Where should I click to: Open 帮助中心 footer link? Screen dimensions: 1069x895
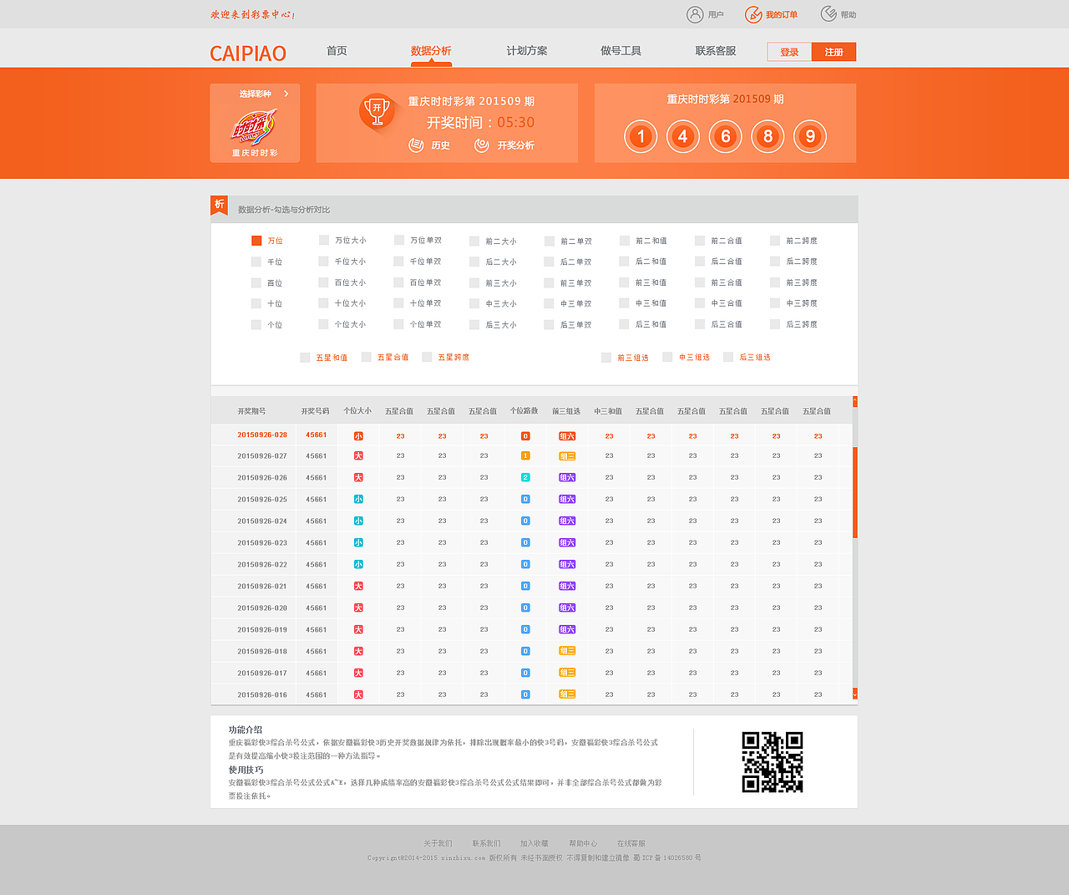tap(583, 844)
